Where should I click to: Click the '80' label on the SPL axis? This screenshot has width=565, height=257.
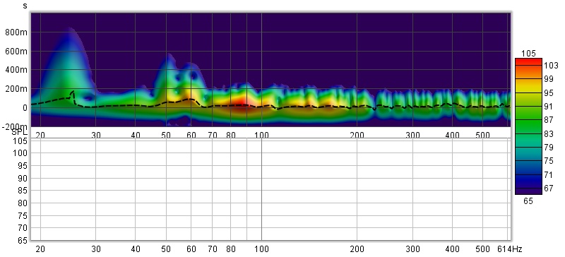point(23,203)
